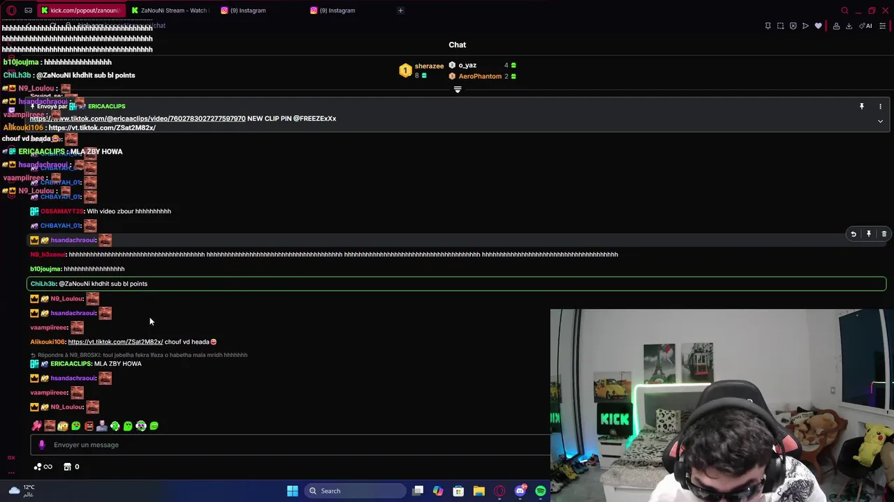The image size is (894, 502).
Task: Open Easy Setup menu icon
Action: (x=883, y=26)
